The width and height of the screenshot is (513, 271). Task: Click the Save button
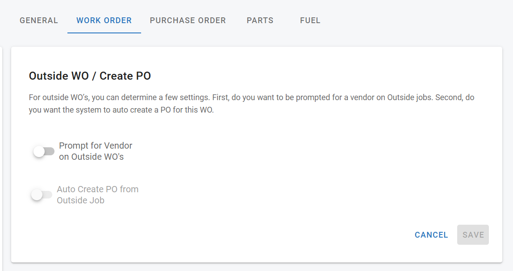(473, 235)
